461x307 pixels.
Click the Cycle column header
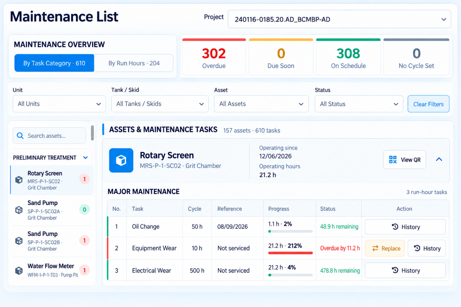195,209
